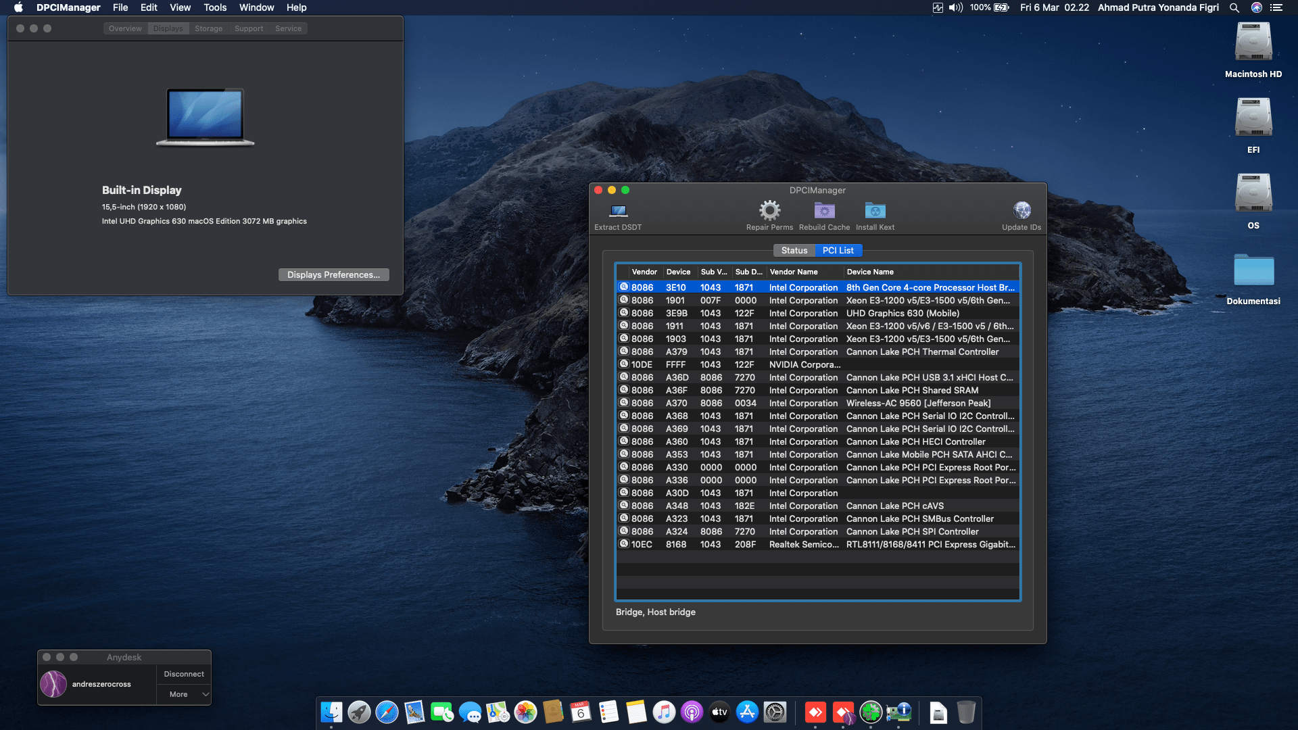Click the date and time in menu bar
Viewport: 1298px width, 730px height.
tap(1055, 7)
